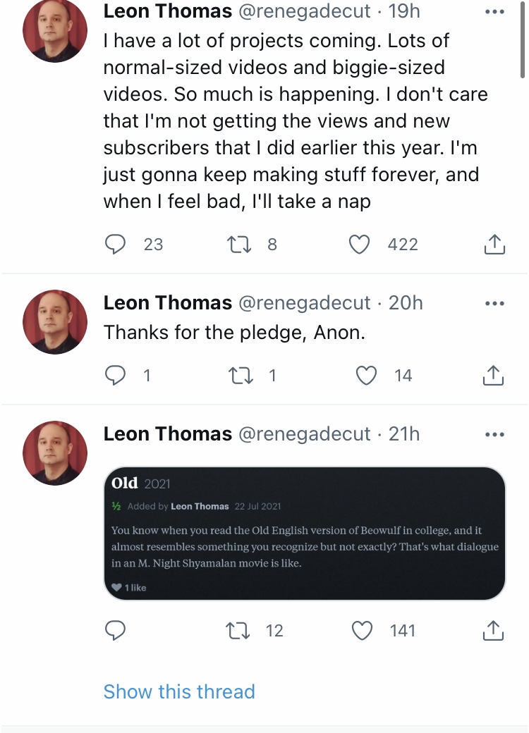This screenshot has width=529, height=733.
Task: Like the tweet with 422 likes
Action: (x=360, y=244)
